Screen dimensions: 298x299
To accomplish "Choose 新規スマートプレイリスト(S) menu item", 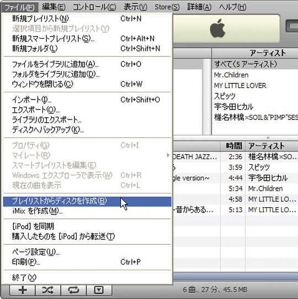I will tap(87, 39).
